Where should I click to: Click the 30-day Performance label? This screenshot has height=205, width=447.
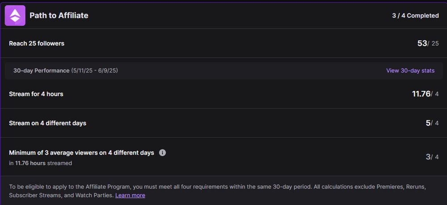coord(41,70)
